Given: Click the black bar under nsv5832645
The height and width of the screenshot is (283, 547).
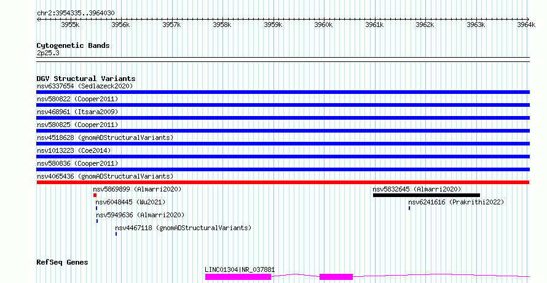Looking at the screenshot, I should pos(427,195).
